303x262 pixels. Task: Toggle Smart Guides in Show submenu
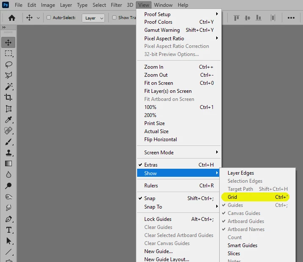[258, 245]
